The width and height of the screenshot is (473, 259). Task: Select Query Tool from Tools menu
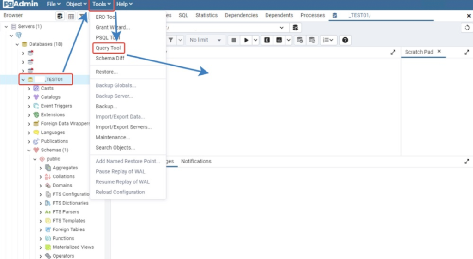(x=108, y=48)
